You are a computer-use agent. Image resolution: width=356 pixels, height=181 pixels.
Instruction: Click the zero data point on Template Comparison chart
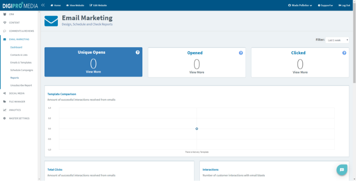click(x=197, y=129)
